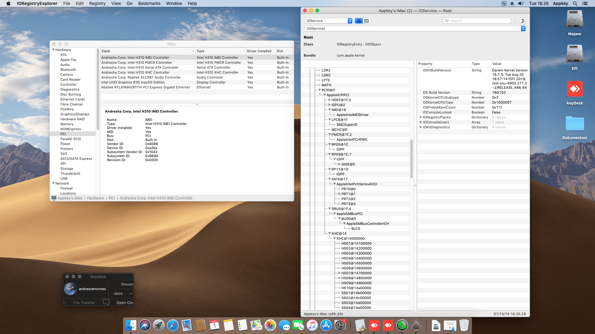This screenshot has width=595, height=334.
Task: Select AppleIntelMEIDriver in the registry tree
Action: [352, 115]
